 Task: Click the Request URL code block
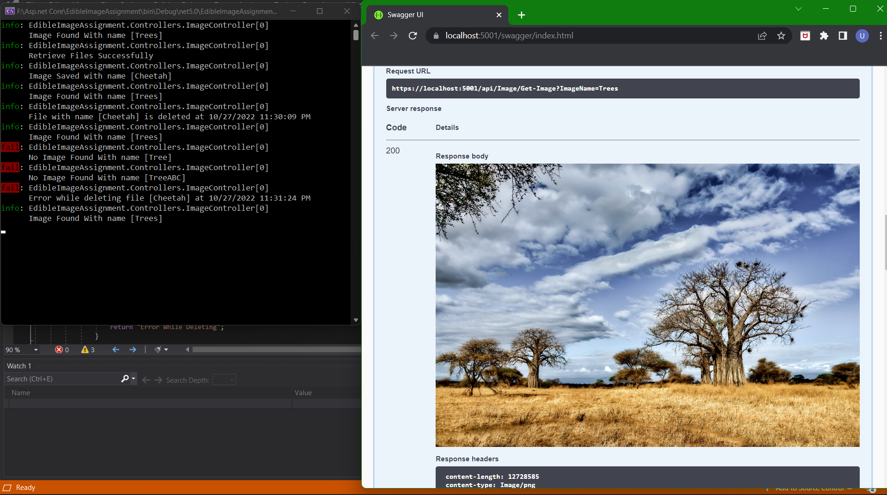(623, 88)
